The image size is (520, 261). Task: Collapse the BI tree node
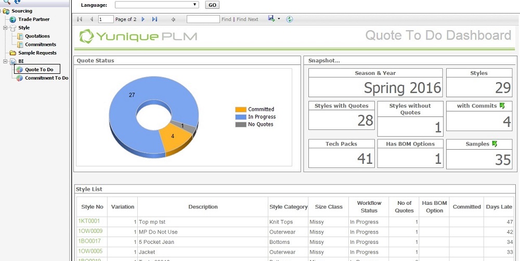(x=5, y=61)
